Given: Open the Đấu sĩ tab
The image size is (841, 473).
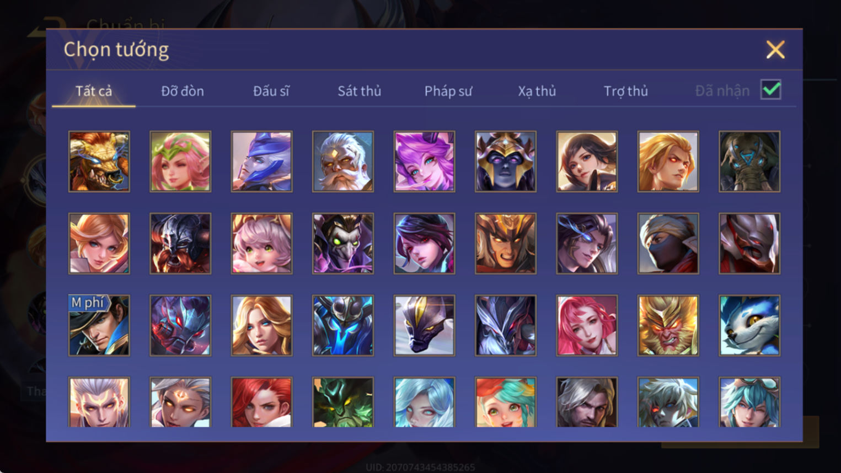Looking at the screenshot, I should pos(271,91).
